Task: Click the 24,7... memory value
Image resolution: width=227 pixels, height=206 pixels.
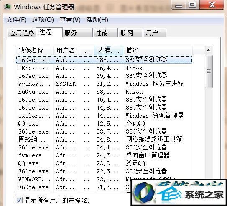Action: pos(107,155)
